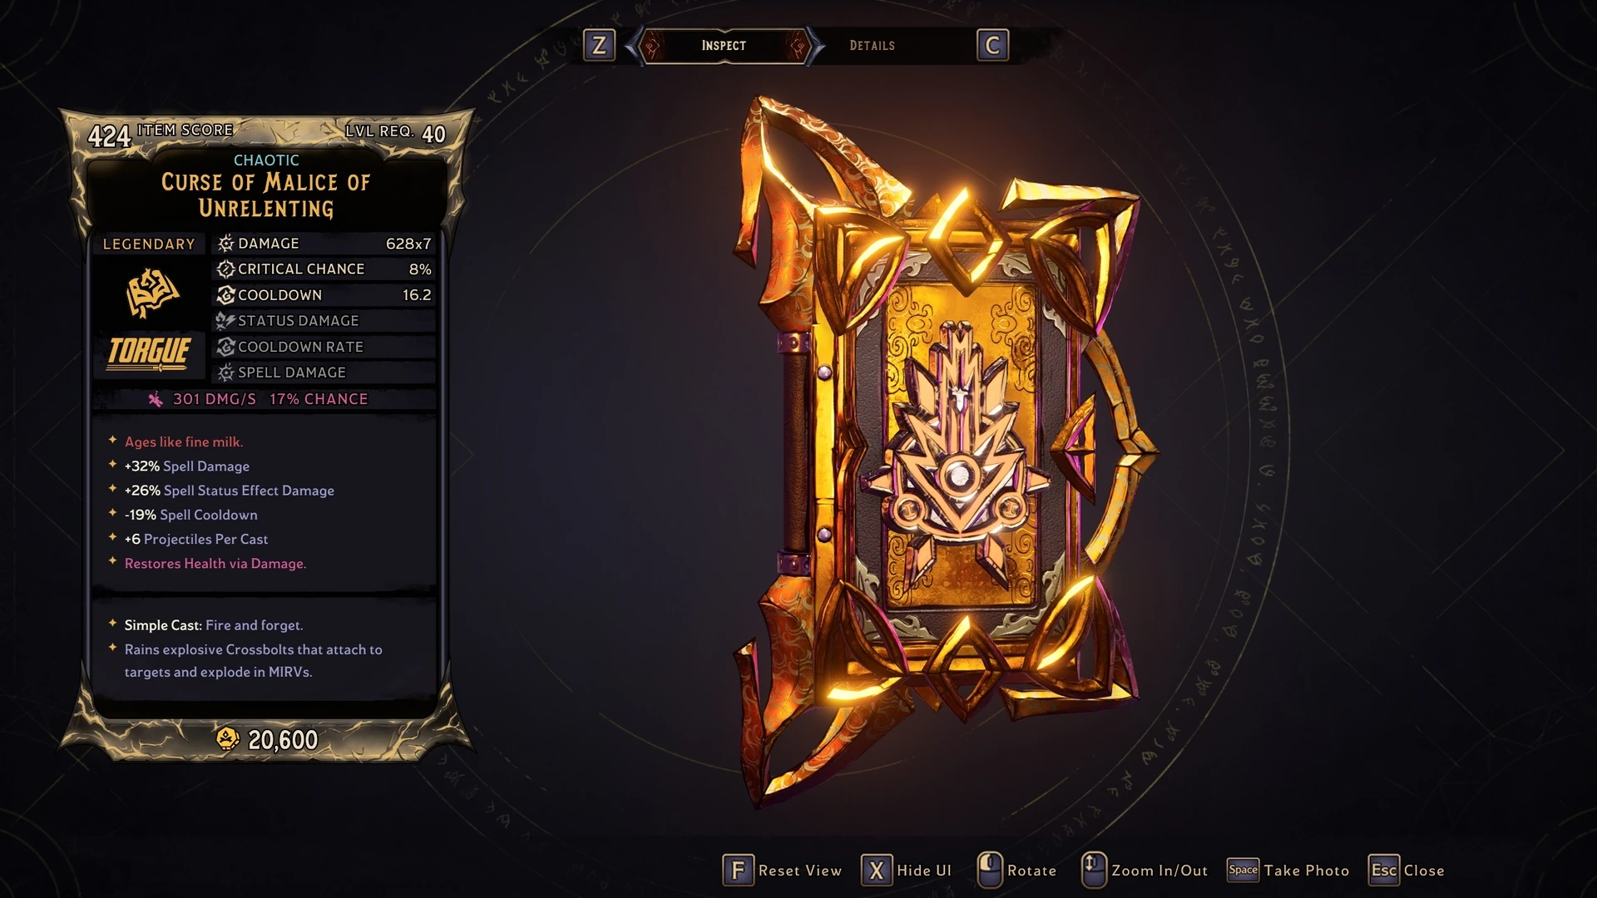Screen dimensions: 1597x898
Task: Click the gold coin value icon
Action: click(227, 739)
